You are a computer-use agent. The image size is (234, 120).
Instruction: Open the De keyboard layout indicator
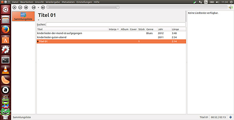(206, 2)
